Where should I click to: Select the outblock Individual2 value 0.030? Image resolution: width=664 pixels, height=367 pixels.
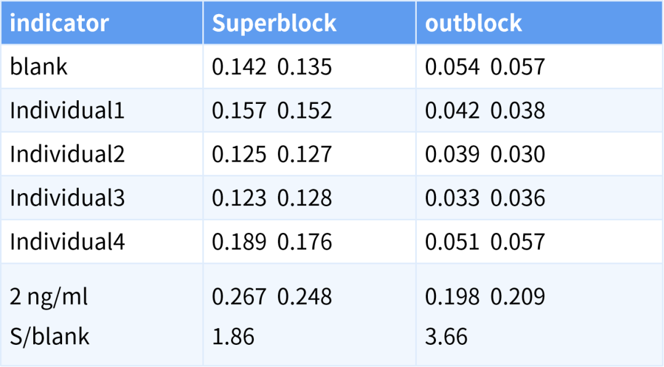coord(518,154)
